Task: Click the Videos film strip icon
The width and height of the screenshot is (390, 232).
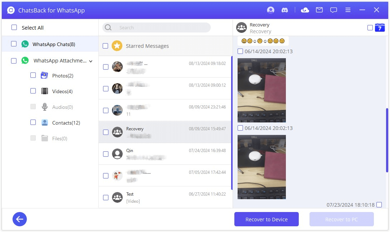Action: coord(44,91)
